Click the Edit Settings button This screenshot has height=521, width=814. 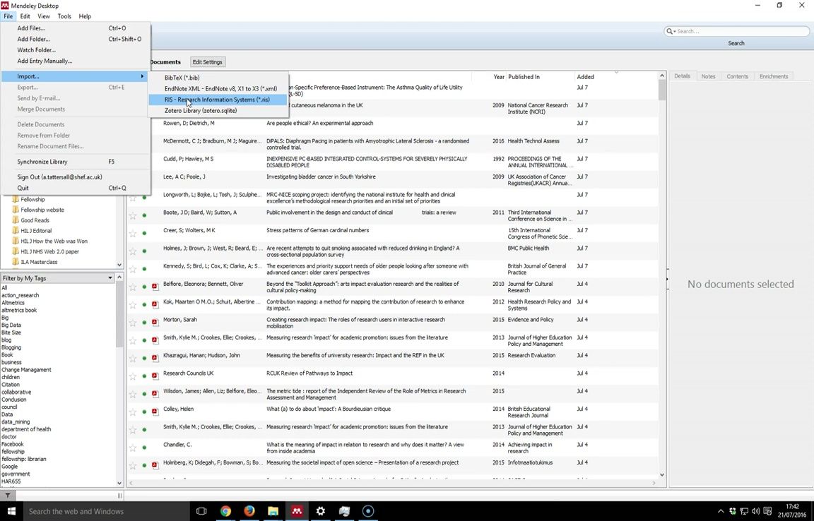(x=208, y=61)
